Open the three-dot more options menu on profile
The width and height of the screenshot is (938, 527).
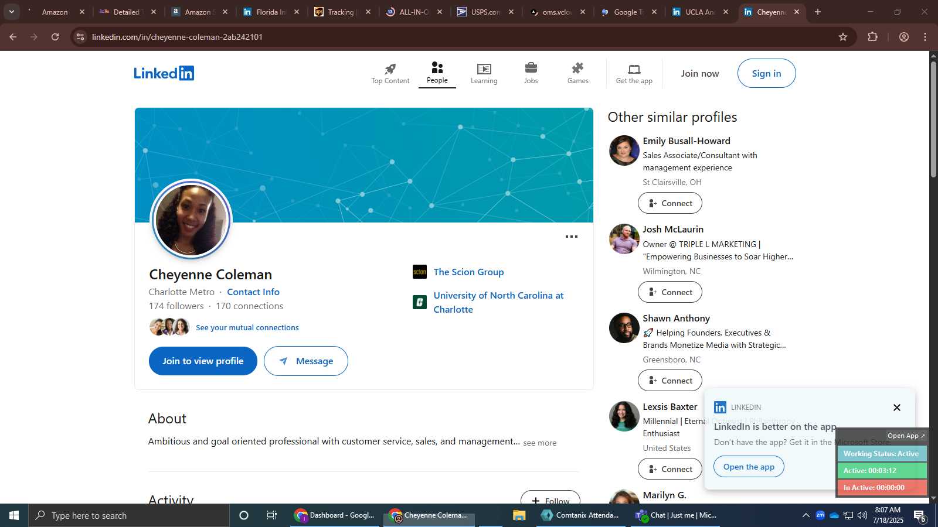pyautogui.click(x=572, y=237)
